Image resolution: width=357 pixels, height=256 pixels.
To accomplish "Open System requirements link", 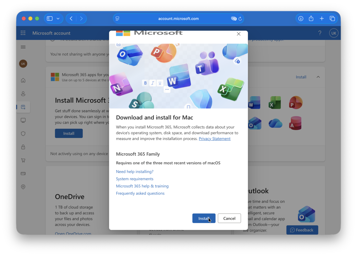I will pos(135,179).
